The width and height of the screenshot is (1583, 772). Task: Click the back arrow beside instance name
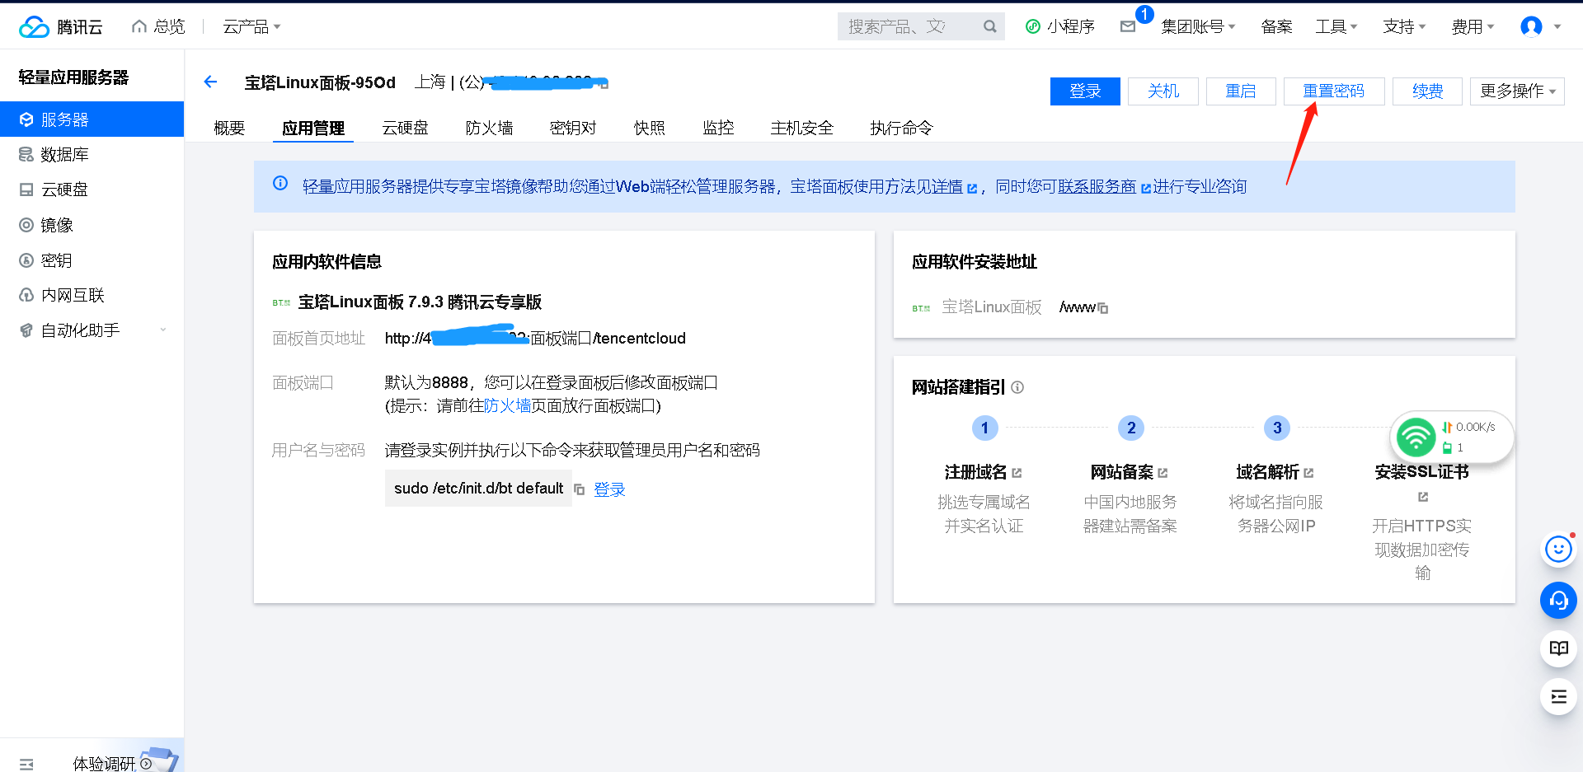pos(210,82)
